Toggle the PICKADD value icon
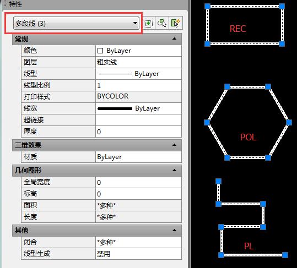Screen dimensions: 297x268 (x=148, y=23)
